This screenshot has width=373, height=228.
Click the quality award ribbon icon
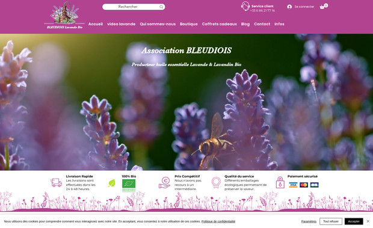(x=216, y=183)
